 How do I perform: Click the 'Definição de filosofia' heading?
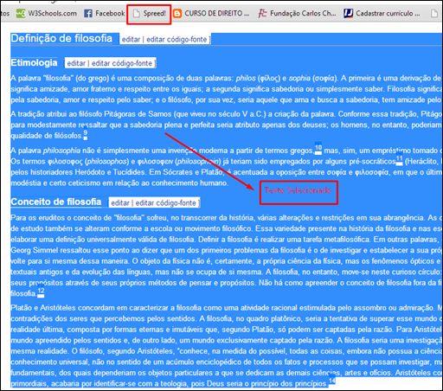tap(61, 38)
